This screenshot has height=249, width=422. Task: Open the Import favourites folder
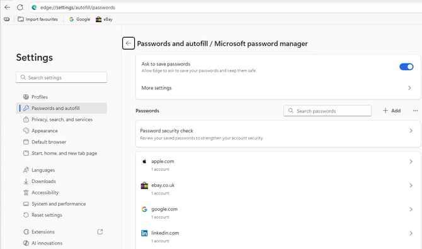pyautogui.click(x=38, y=19)
